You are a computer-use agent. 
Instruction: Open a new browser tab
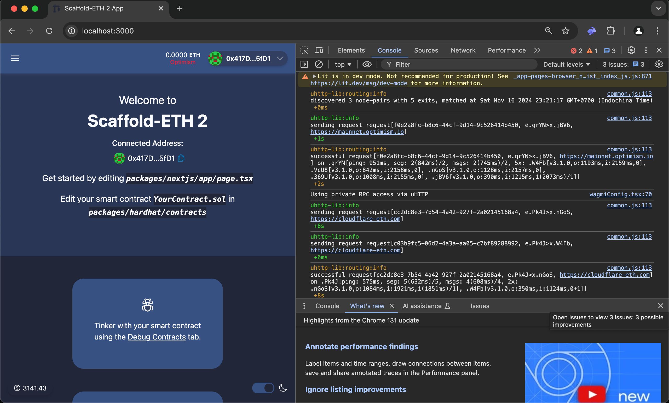[180, 8]
